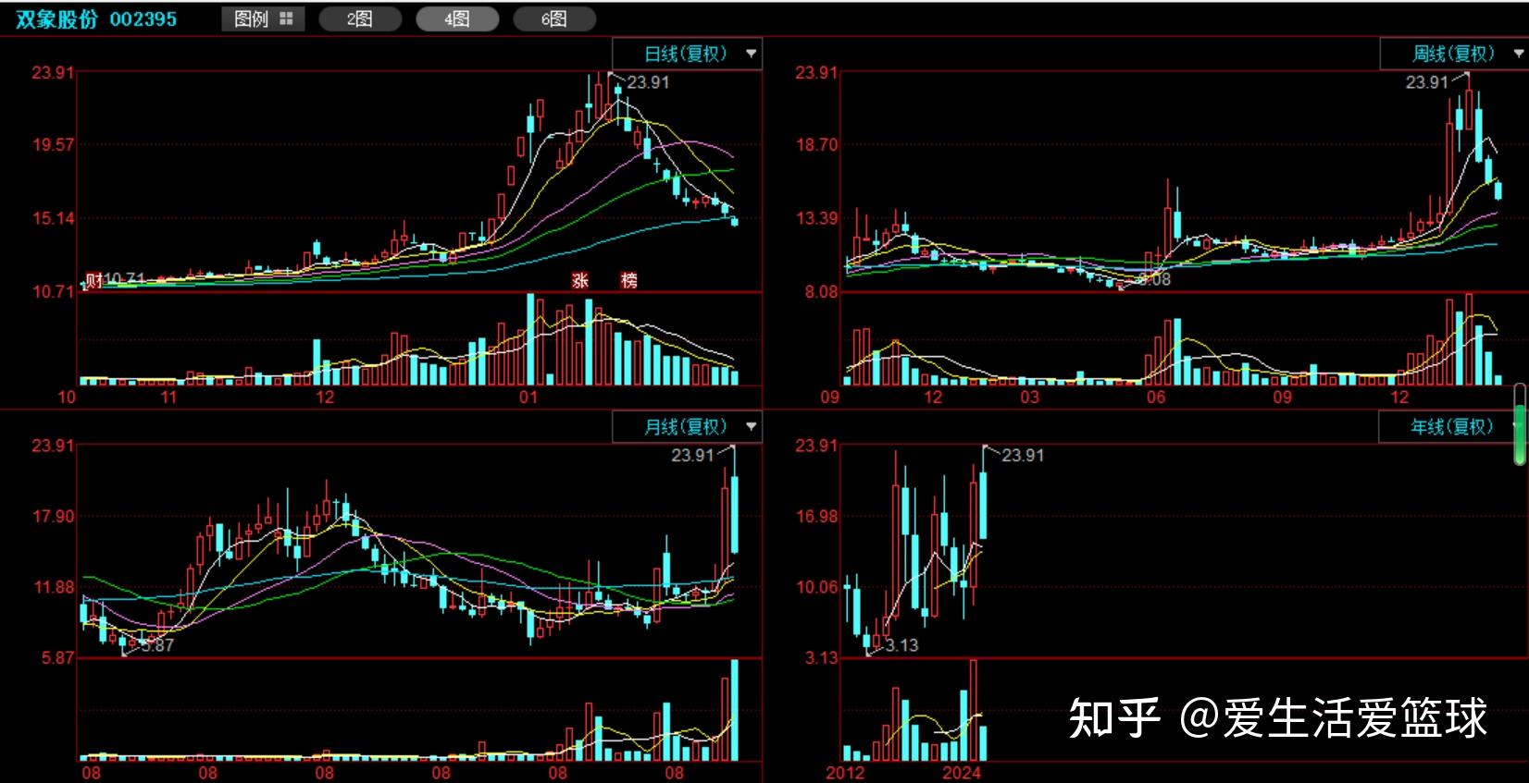The image size is (1529, 783).
Task: Click the 财 marker on daily chart
Action: coord(93,279)
